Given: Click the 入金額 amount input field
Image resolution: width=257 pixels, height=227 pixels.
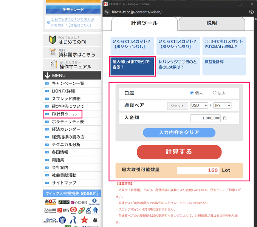Looking at the screenshot, I should click(205, 118).
